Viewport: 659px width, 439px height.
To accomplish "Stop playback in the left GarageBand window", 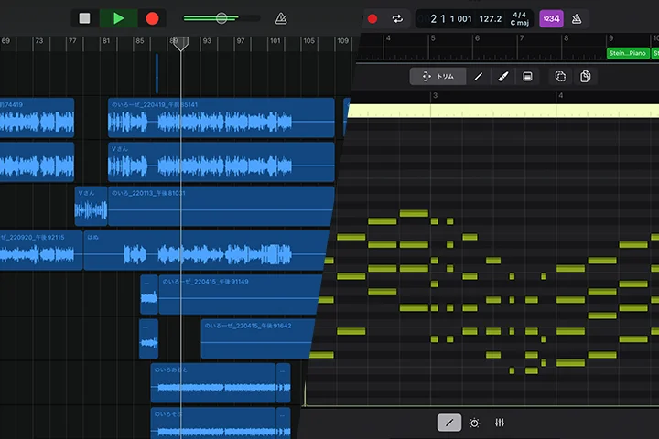I will tap(84, 18).
